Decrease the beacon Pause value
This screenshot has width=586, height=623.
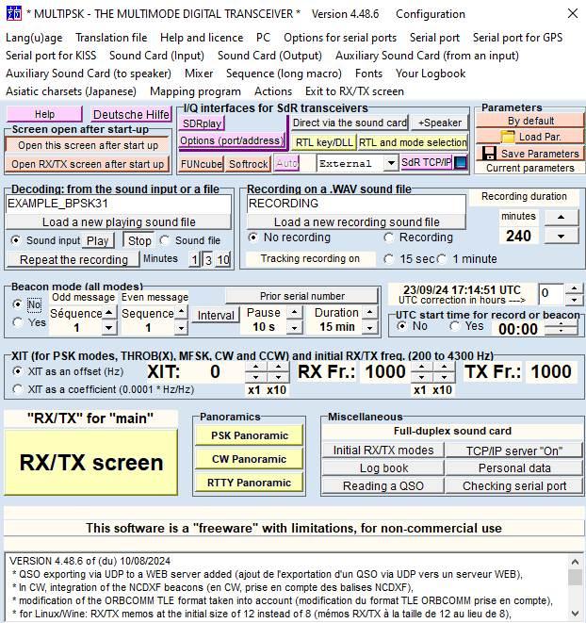coord(294,328)
